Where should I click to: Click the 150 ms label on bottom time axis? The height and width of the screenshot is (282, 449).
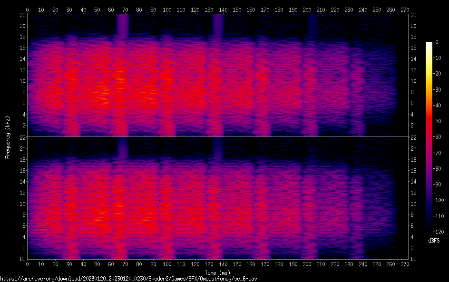tap(237, 264)
